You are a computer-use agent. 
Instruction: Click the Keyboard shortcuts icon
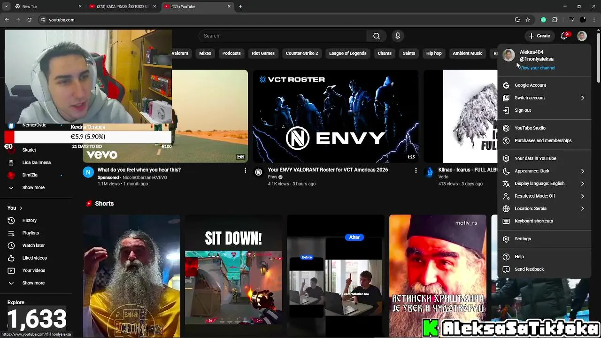506,221
